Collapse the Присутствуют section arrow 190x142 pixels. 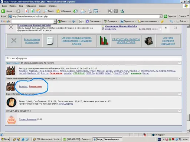tap(180, 63)
